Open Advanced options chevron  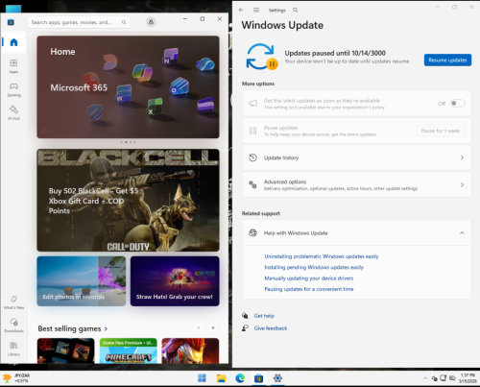pos(462,184)
